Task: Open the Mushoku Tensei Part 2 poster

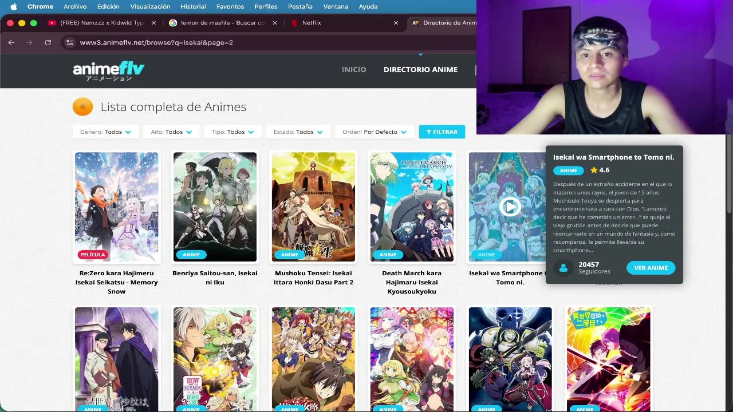Action: (313, 207)
